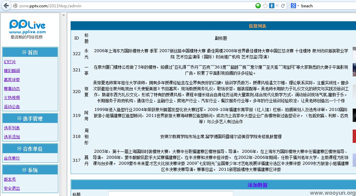356x196 pixels.
Task: Open address bar history dropdown arrow
Action: (x=277, y=6)
